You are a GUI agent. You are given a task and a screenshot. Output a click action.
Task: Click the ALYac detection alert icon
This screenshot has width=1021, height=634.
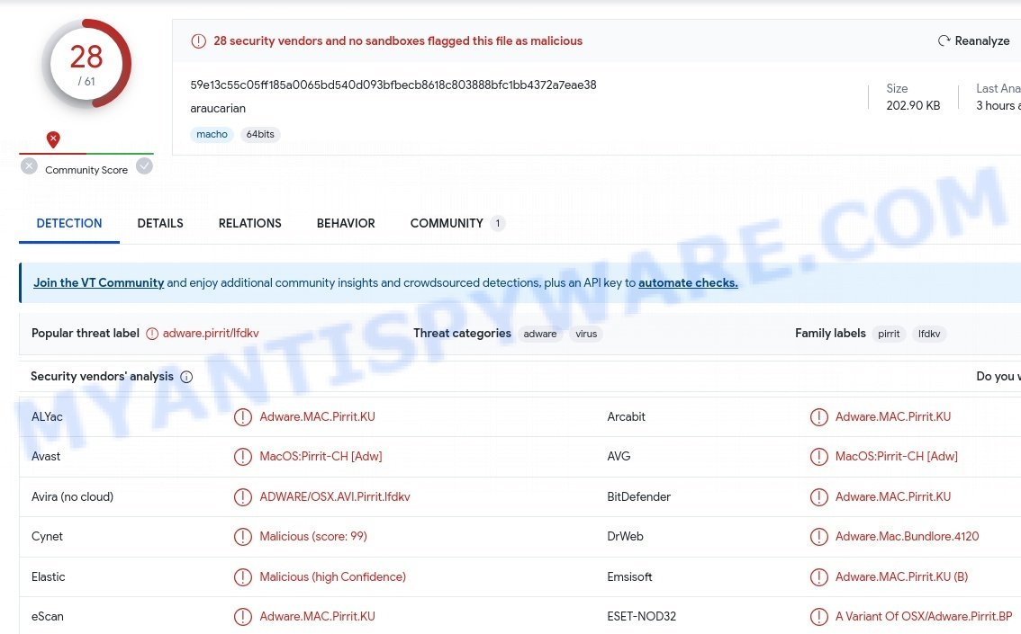pyautogui.click(x=243, y=416)
